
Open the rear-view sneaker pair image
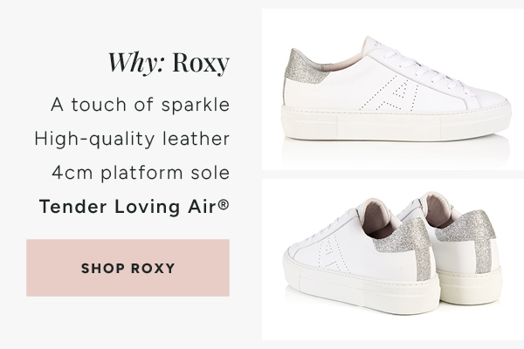(x=393, y=259)
